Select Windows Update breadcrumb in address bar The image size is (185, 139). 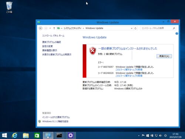(94, 28)
